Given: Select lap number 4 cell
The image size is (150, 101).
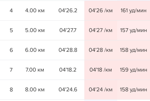Looking at the screenshot, I should point(11,11).
